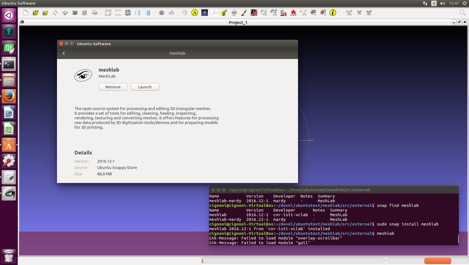Screen dimensions: 469x265
Task: Click the version value 2016.12-1
Action: [x=106, y=161]
